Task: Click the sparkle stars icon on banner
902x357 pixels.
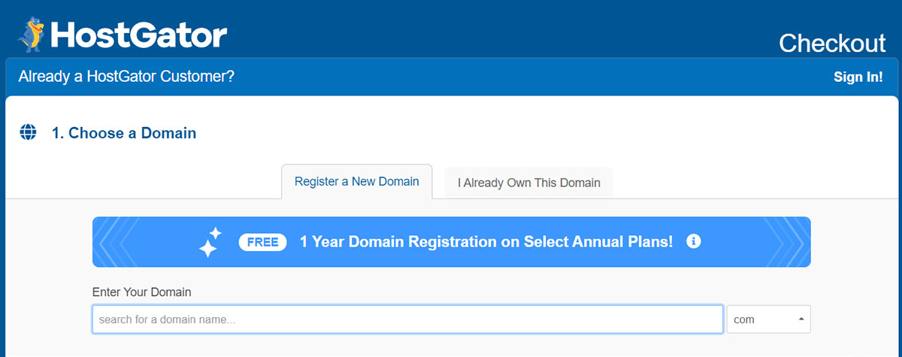Action: [210, 242]
